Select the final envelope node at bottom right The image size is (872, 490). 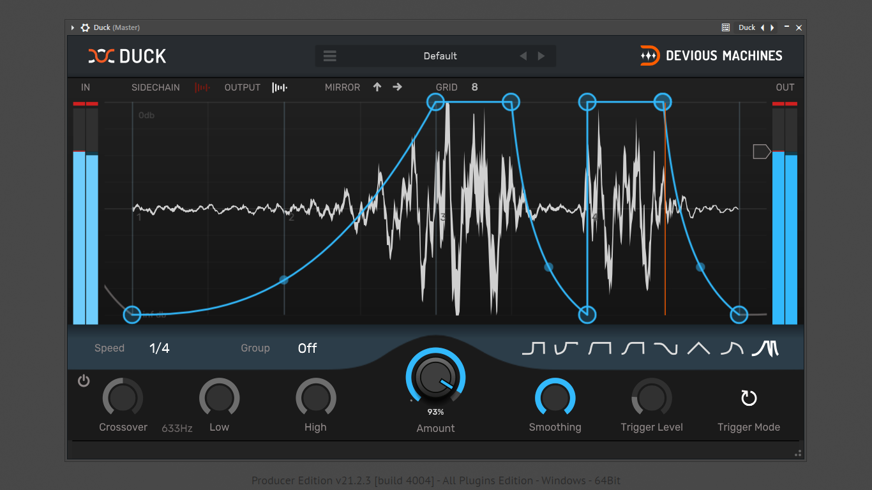[x=739, y=314]
